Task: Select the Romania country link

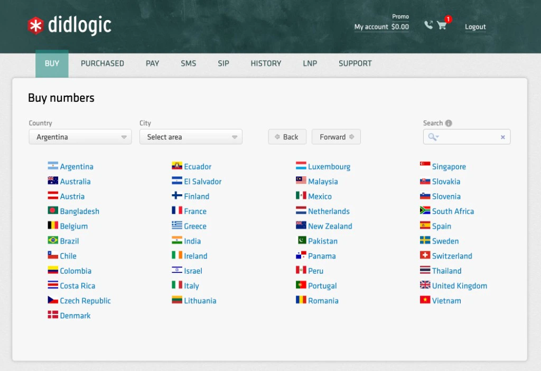Action: click(323, 301)
